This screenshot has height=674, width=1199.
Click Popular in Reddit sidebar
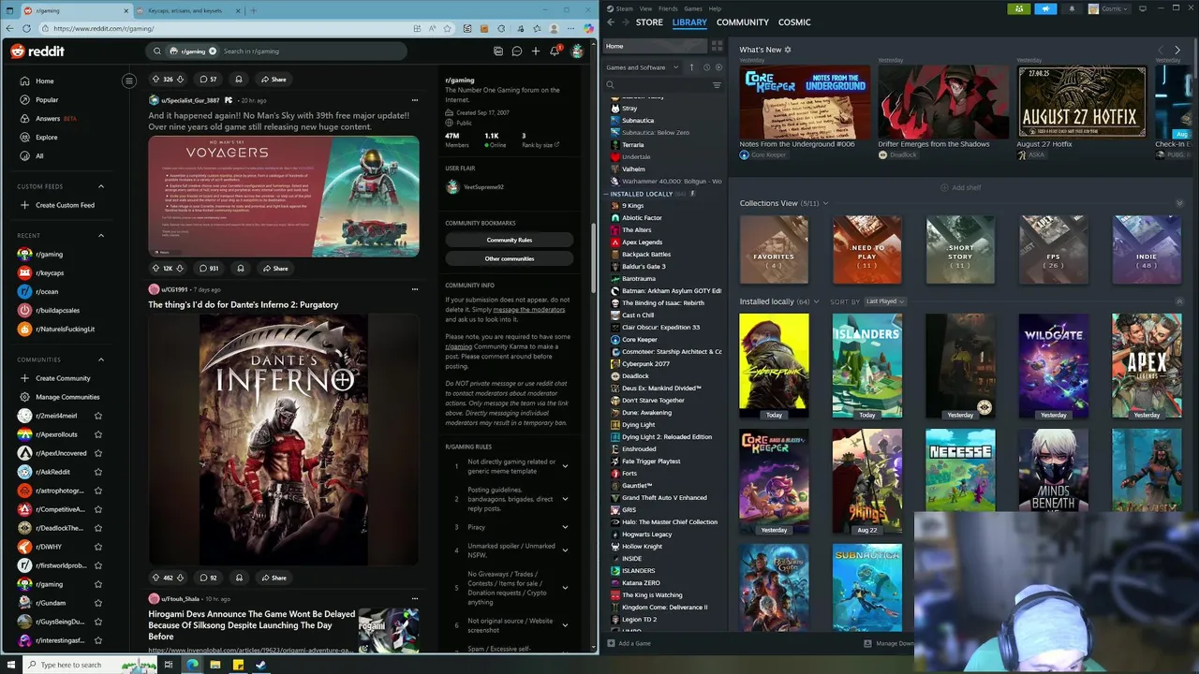(47, 100)
